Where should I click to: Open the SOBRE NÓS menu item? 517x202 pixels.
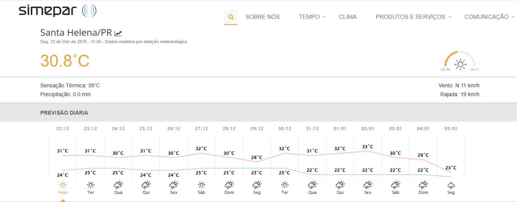coord(263,17)
